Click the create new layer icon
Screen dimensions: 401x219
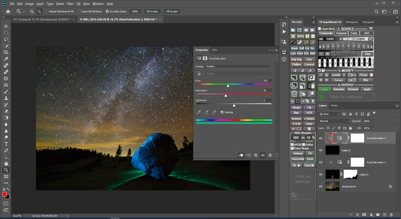pos(385,215)
